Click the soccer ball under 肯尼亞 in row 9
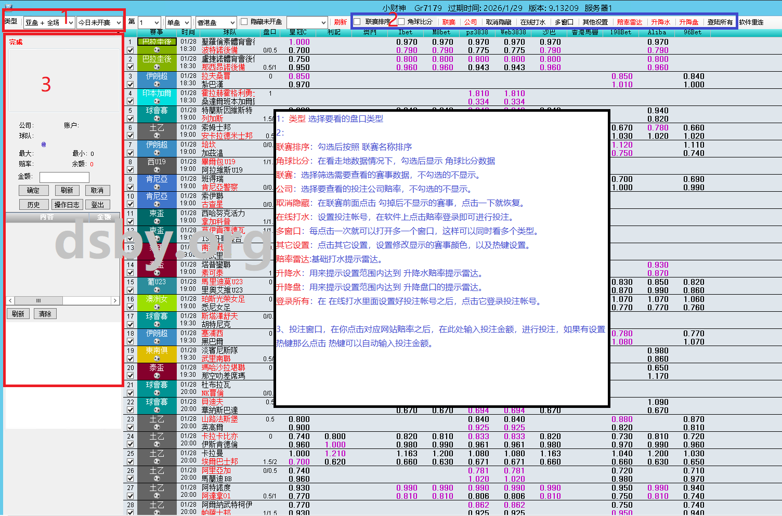This screenshot has width=782, height=516. point(157,187)
